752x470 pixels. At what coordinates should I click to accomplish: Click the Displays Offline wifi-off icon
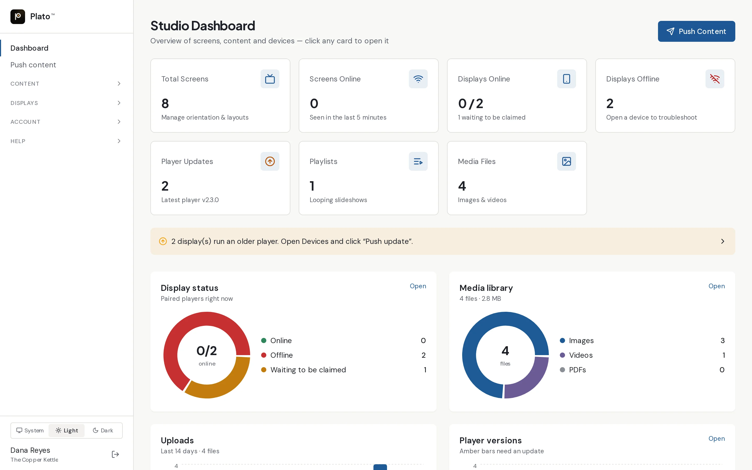714,79
